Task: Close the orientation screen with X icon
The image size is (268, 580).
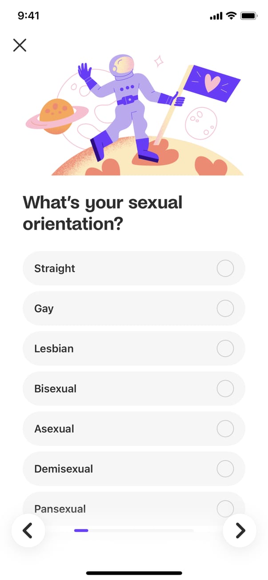Action: 20,45
